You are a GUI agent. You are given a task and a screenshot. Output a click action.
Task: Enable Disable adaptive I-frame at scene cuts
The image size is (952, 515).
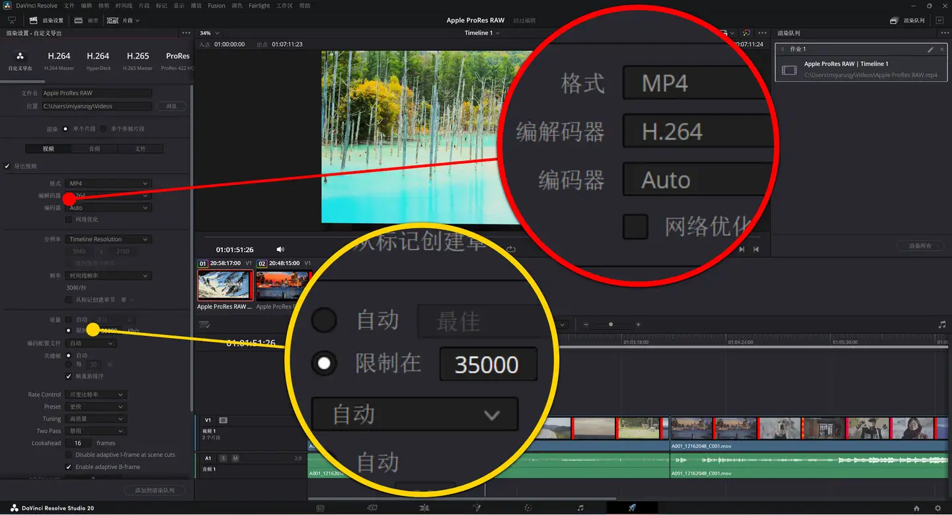(69, 455)
